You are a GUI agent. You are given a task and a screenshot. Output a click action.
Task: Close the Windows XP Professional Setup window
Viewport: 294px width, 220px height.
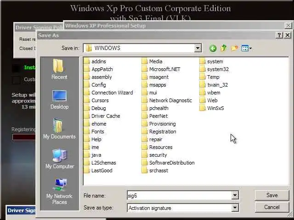pyautogui.click(x=288, y=25)
